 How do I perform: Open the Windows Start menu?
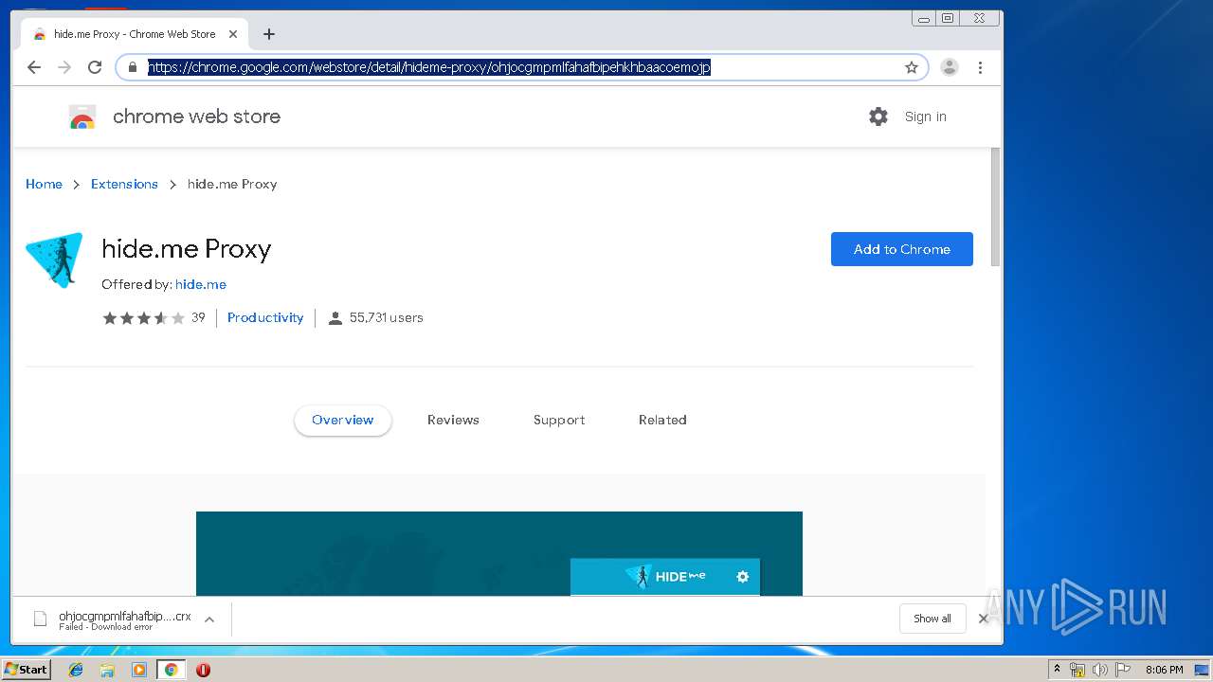pyautogui.click(x=27, y=669)
